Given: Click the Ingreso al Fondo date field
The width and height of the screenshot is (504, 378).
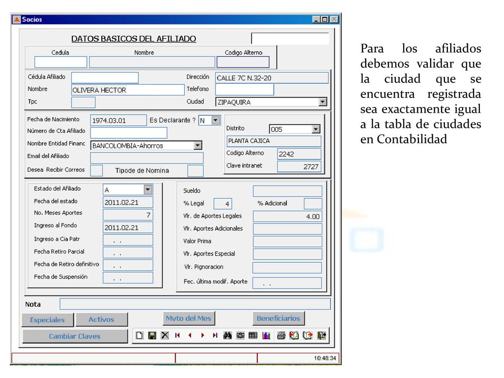Looking at the screenshot, I should coord(128,227).
